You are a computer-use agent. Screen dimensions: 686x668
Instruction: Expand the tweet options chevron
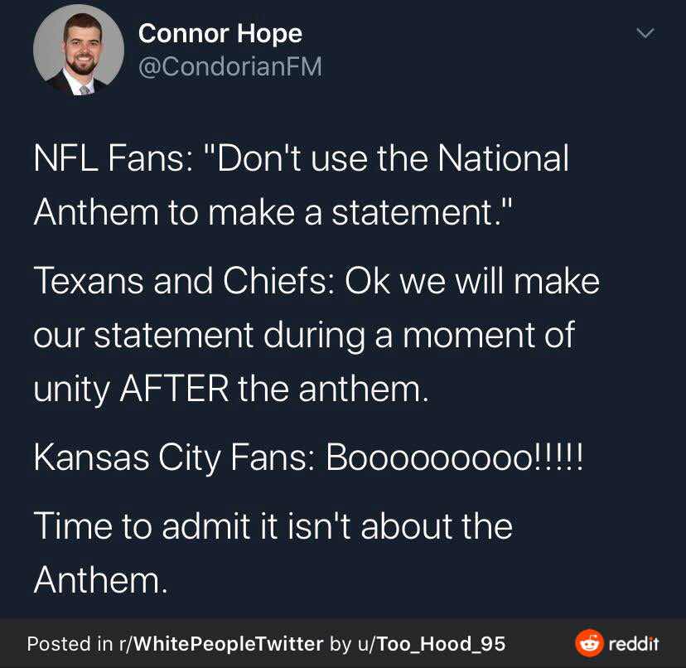(x=645, y=33)
